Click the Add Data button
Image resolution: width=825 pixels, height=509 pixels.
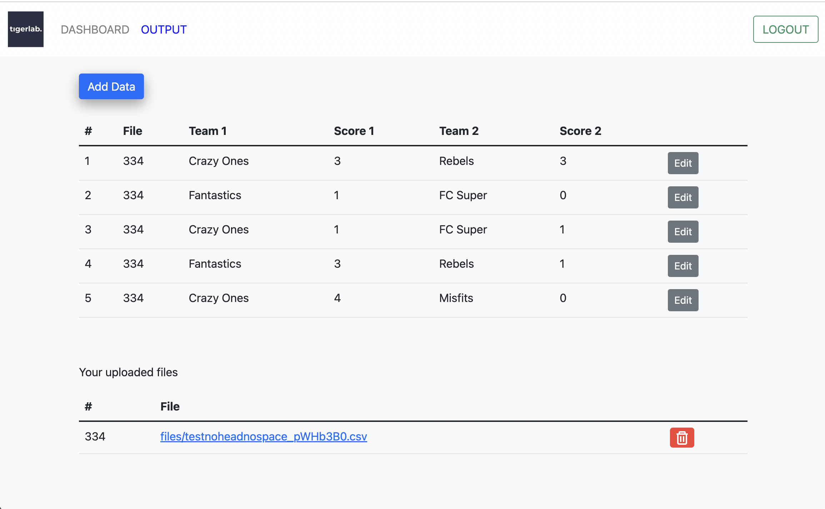[x=111, y=87]
